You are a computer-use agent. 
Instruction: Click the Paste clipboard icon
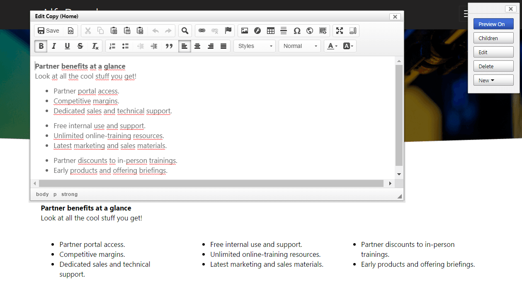[x=114, y=31]
